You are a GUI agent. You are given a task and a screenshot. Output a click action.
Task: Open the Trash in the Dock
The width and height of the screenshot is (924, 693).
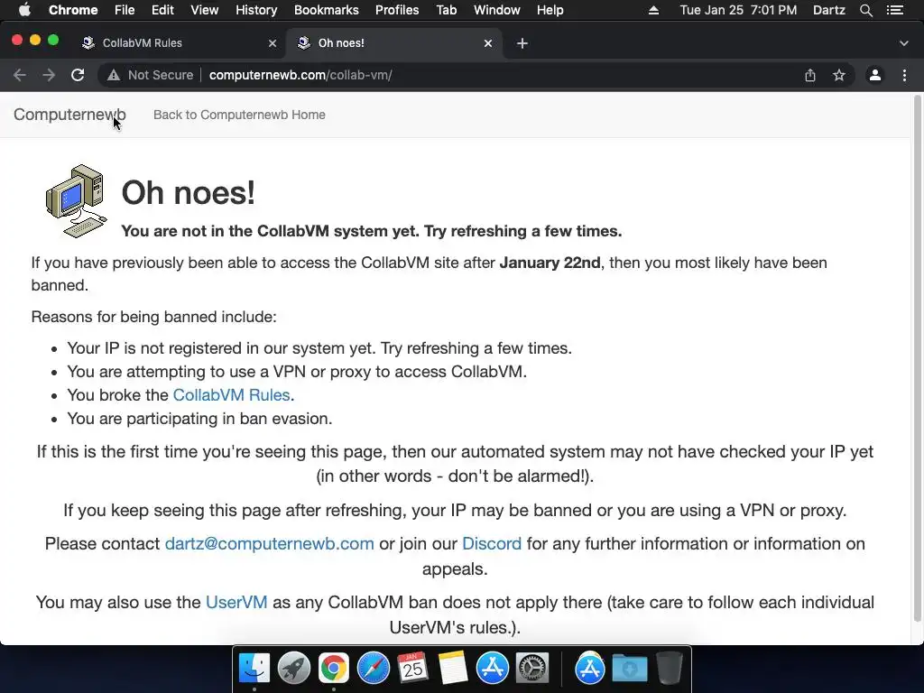[670, 669]
